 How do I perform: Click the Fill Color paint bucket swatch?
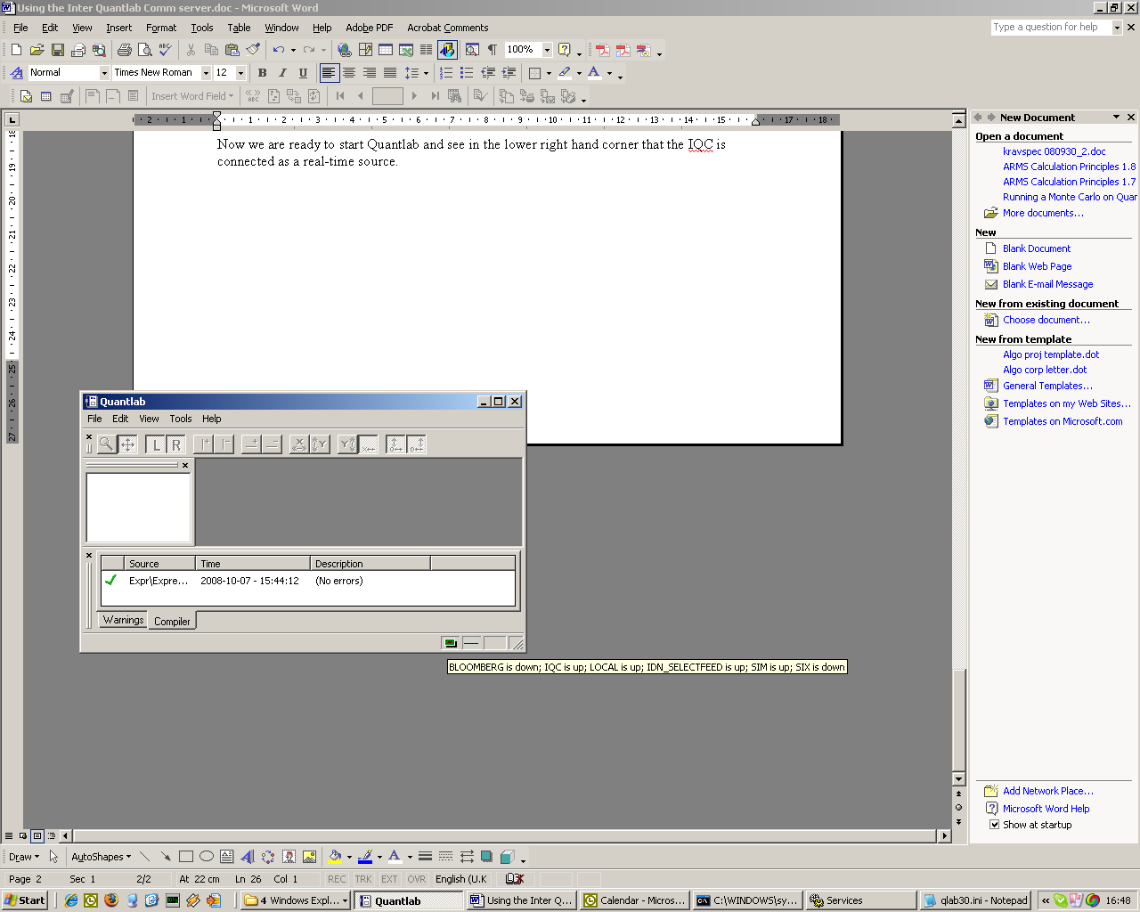(x=335, y=857)
